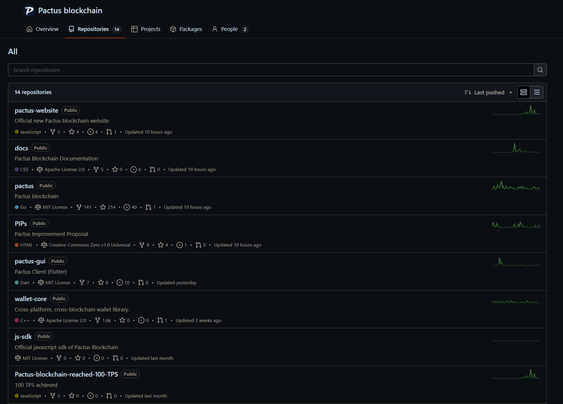Open the wallet-core repository

(x=30, y=299)
